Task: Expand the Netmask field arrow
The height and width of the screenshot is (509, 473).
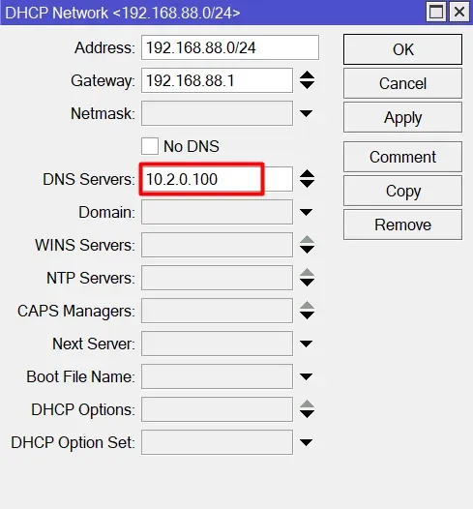Action: (307, 113)
